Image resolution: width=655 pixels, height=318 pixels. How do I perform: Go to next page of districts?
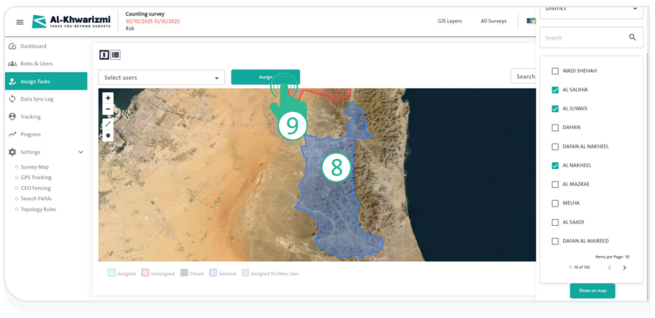[x=624, y=267]
